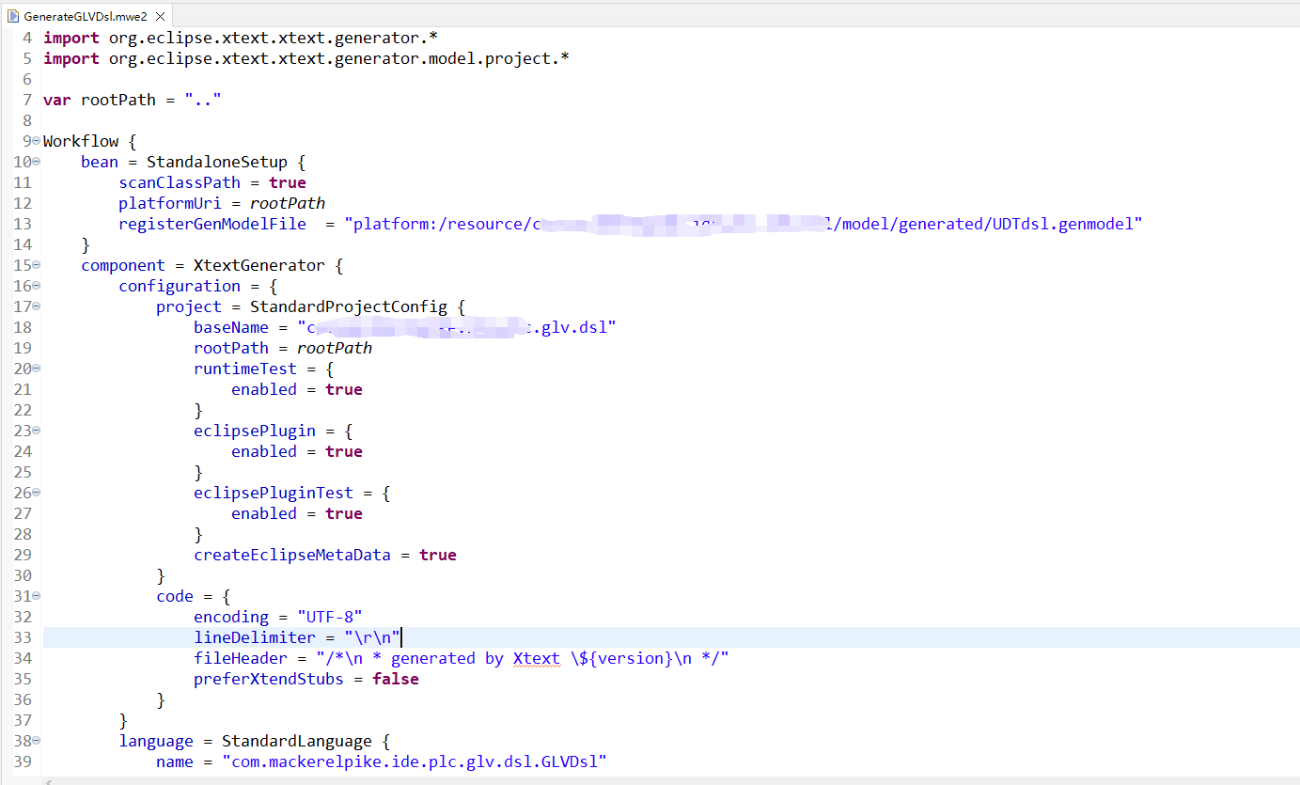Collapse the configuration block on line 16
1300x785 pixels.
pyautogui.click(x=36, y=286)
